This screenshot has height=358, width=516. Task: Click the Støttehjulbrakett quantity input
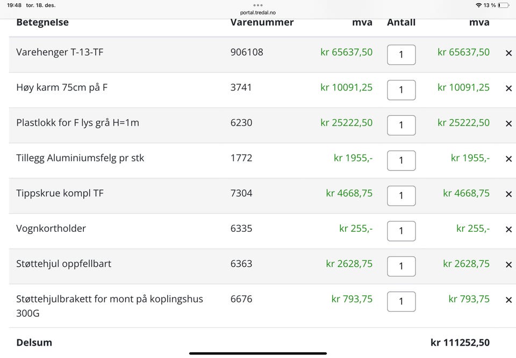(401, 302)
